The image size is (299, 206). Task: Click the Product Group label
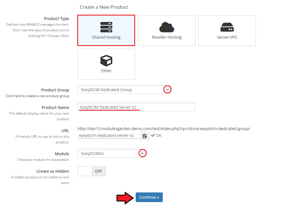pos(55,90)
